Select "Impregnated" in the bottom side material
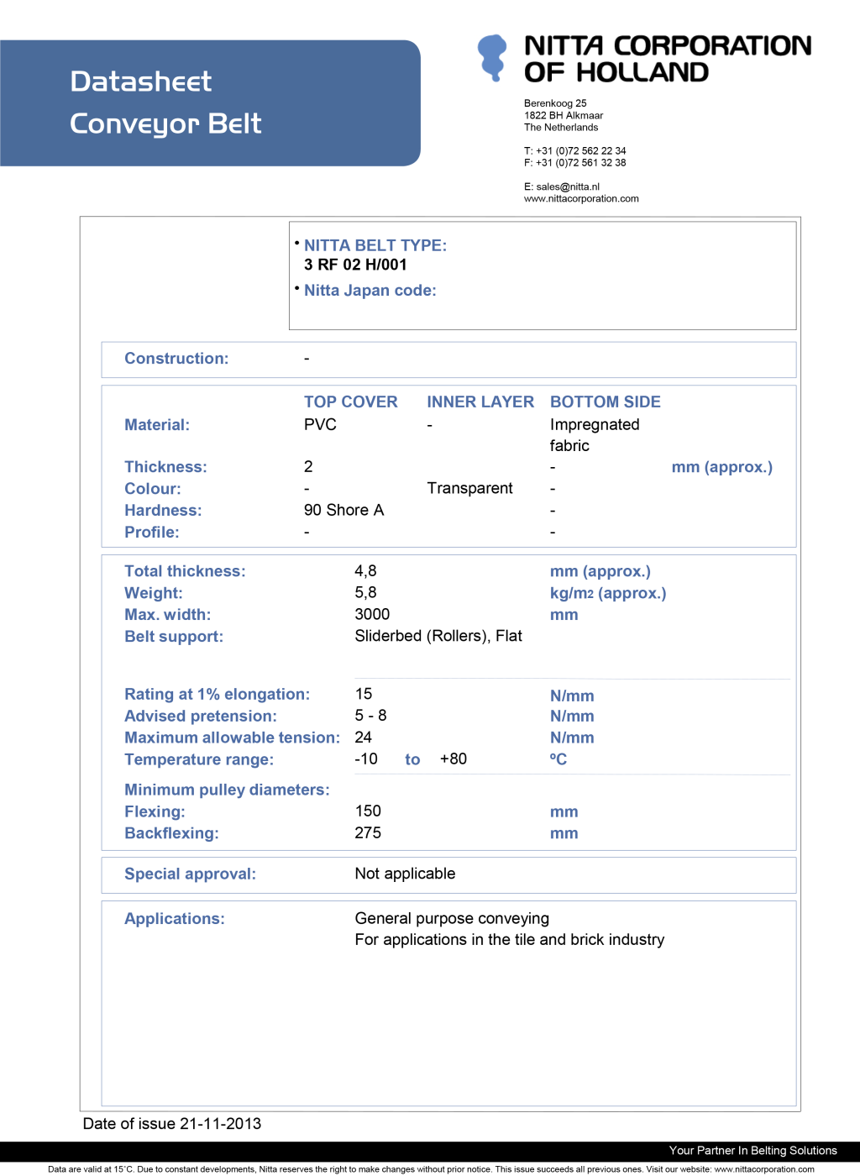This screenshot has width=860, height=1176. pos(595,424)
